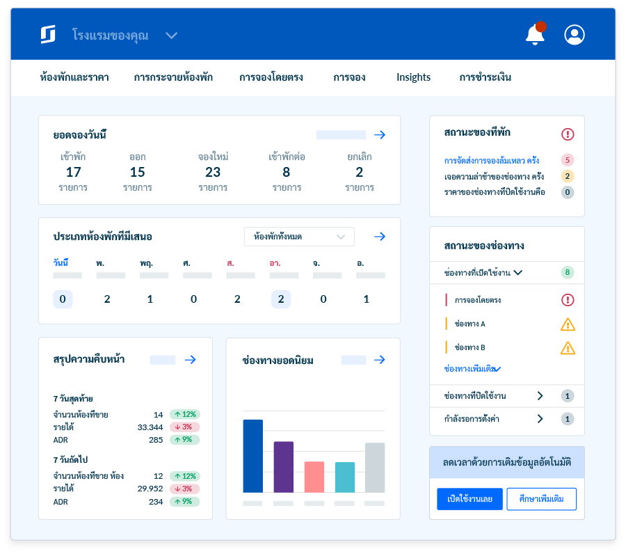This screenshot has width=626, height=554.
Task: Open the notification bell with red badge
Action: (x=535, y=35)
